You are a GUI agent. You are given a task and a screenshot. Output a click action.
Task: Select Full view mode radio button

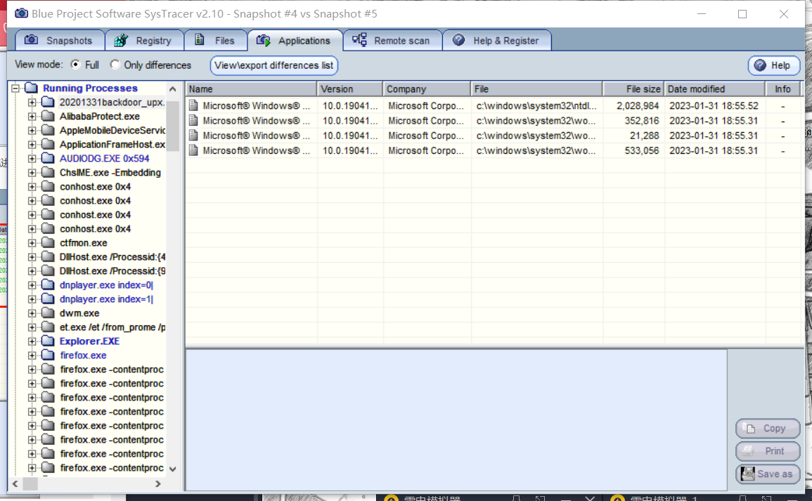coord(76,65)
